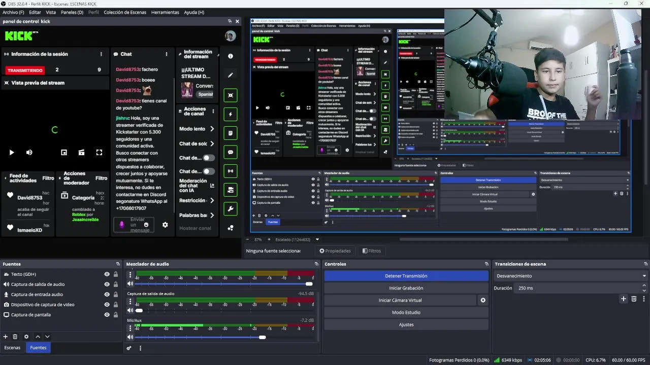This screenshot has width=650, height=365.
Task: Click Iniciar Cámara Virtual button
Action: click(x=400, y=300)
